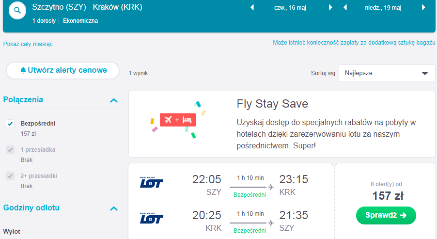
Task: Toggle the 2+ przesiadki checkbox
Action: pyautogui.click(x=10, y=176)
